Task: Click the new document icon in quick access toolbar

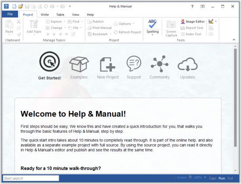Action: (14, 6)
